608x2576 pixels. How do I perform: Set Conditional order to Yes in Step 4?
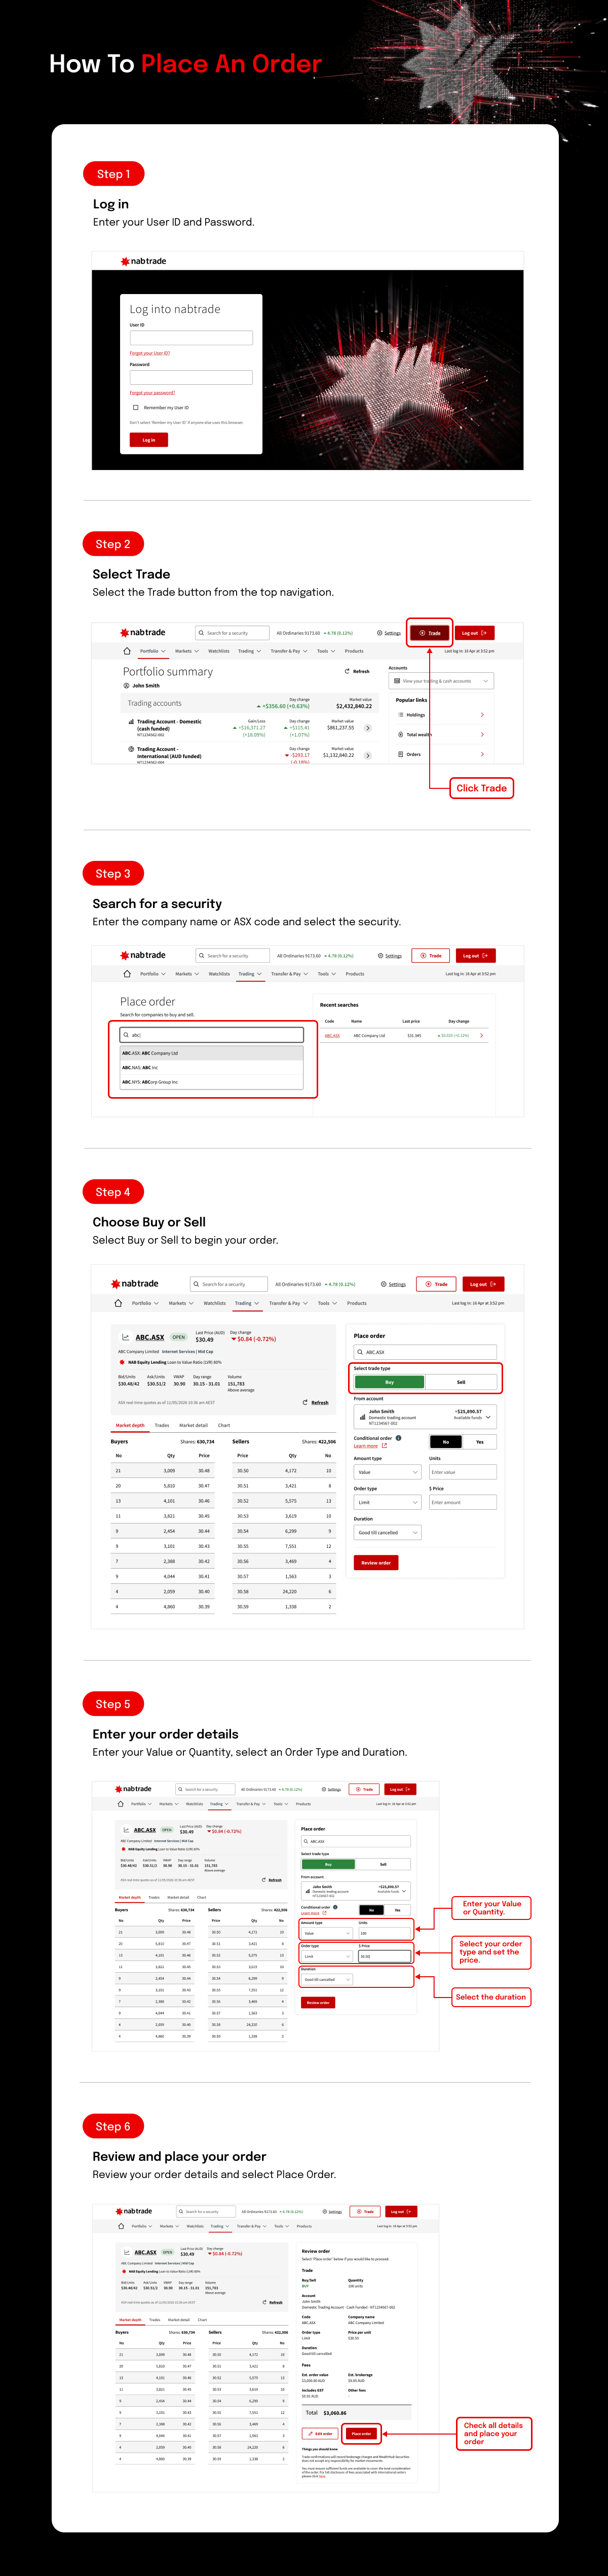click(x=480, y=1442)
